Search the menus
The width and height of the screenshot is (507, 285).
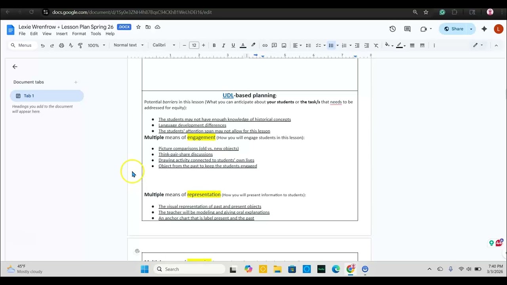point(21,45)
